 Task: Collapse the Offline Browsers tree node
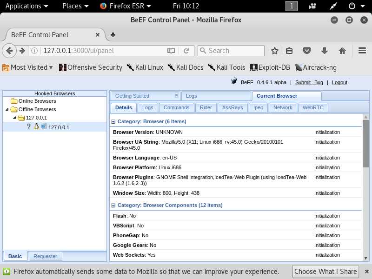7,109
